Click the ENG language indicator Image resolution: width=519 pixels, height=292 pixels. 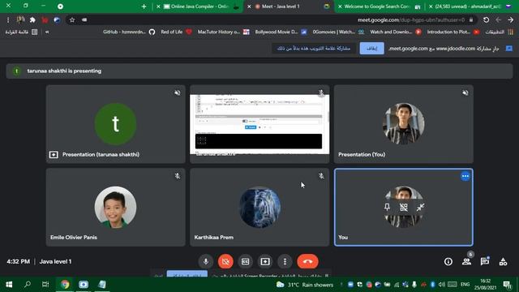[x=465, y=285]
